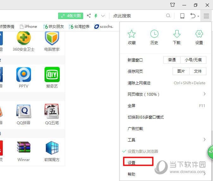Screen dimensions: 213x181
Task: Click the green lightning speed mode icon
Action: coord(96,16)
